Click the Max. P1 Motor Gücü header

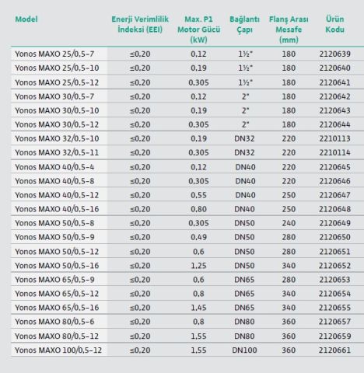pos(198,30)
